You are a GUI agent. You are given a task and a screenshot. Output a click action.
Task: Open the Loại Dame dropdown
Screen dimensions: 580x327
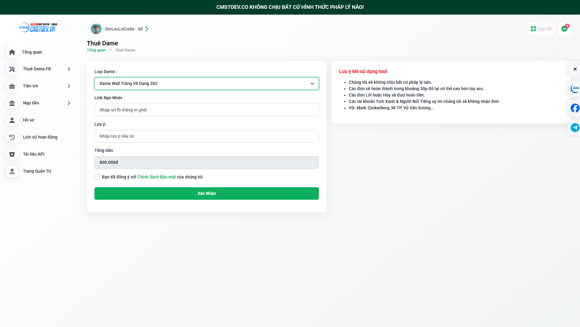(207, 83)
